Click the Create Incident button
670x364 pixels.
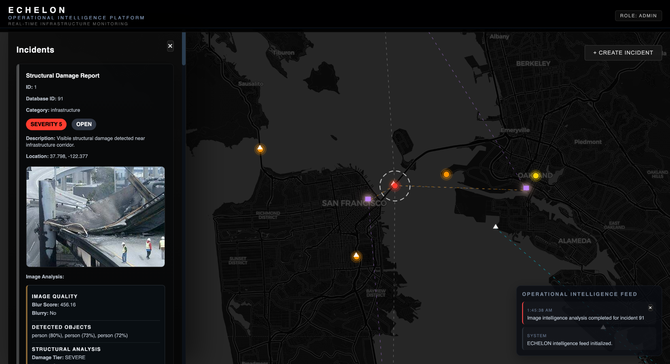tap(623, 53)
